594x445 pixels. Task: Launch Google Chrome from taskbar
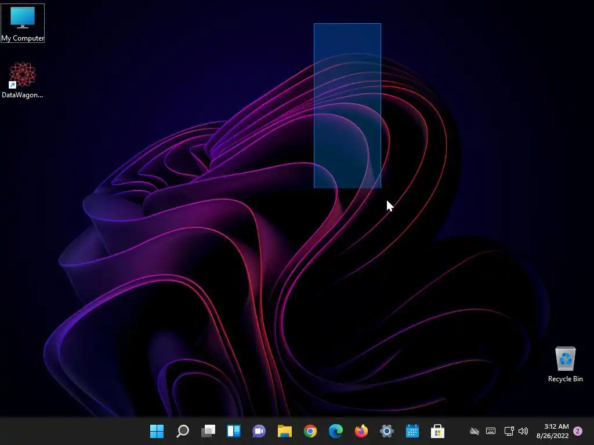[x=310, y=431]
